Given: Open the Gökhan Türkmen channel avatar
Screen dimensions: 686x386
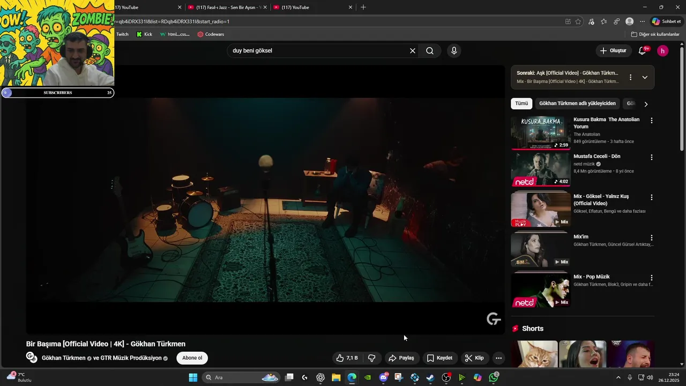Looking at the screenshot, I should point(32,358).
